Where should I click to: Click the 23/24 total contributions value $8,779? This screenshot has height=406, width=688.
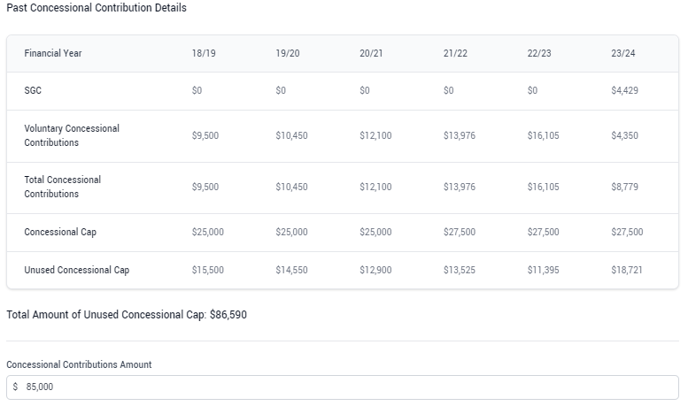(x=624, y=187)
